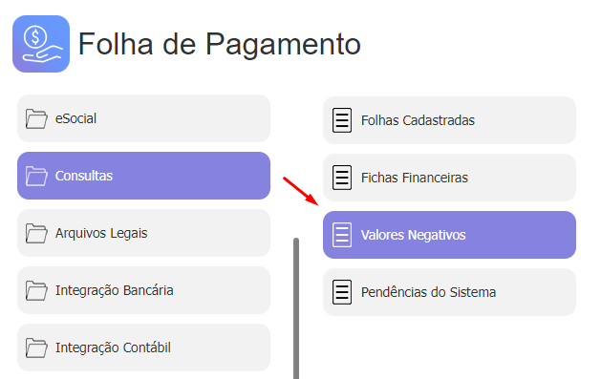Open the Valores Negativos item
601x379 pixels.
click(x=449, y=235)
